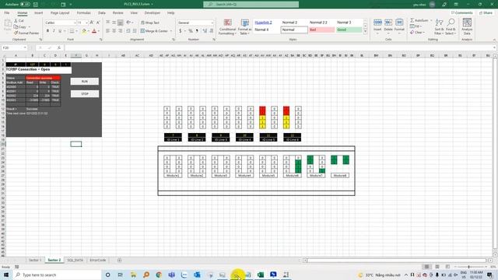
Task: Click Chrome icon in the taskbar
Action: (x=159, y=275)
